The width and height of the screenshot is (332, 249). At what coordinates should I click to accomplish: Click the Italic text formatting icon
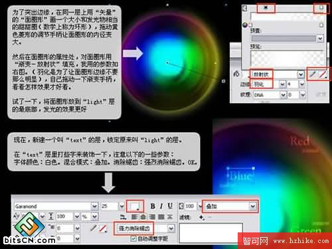click(161, 207)
